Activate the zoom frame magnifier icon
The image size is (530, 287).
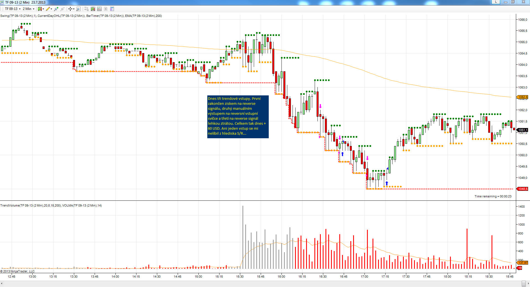[78, 9]
